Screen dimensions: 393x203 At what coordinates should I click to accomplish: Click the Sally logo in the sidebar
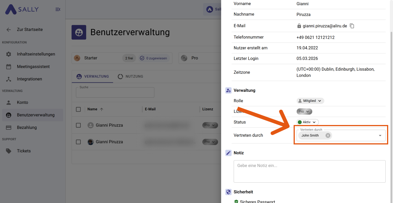click(21, 9)
